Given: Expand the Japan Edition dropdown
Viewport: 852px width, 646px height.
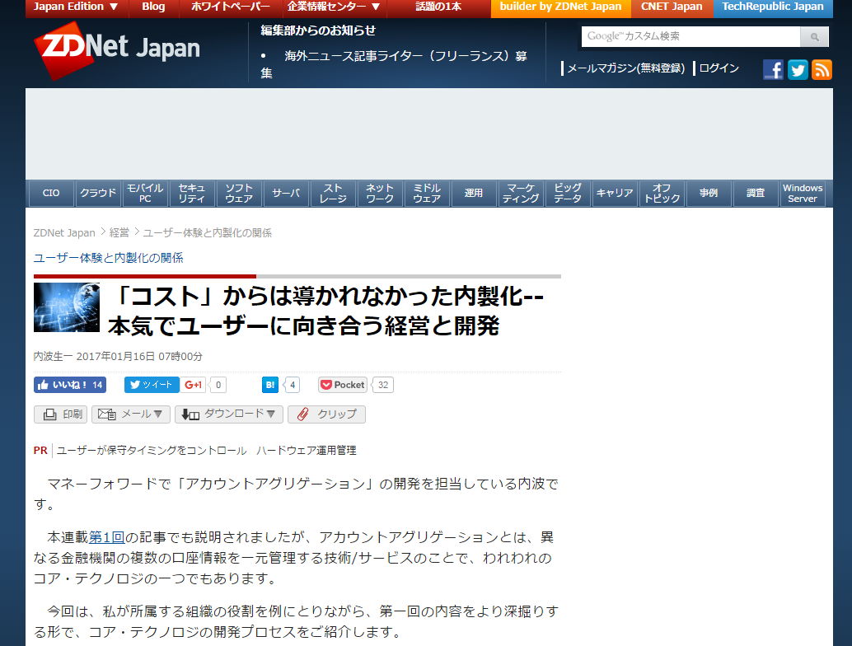Looking at the screenshot, I should pos(76,7).
